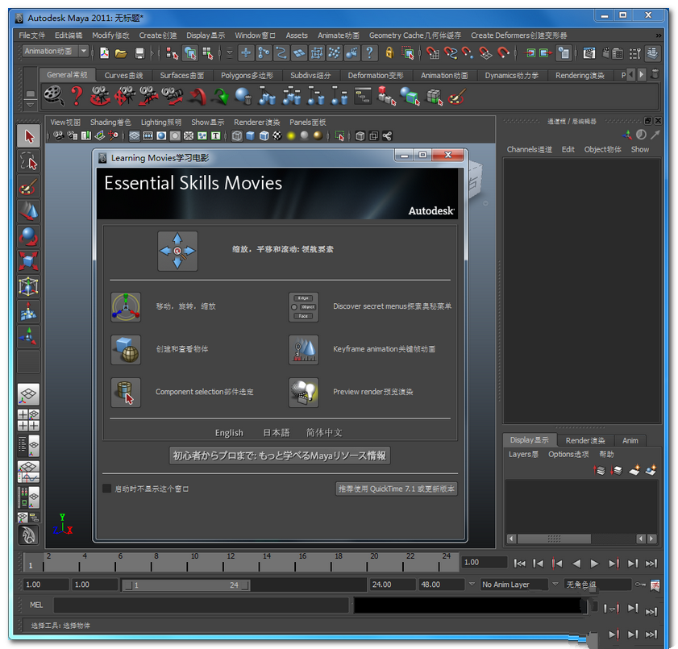
Task: Open the File menu
Action: tap(31, 35)
